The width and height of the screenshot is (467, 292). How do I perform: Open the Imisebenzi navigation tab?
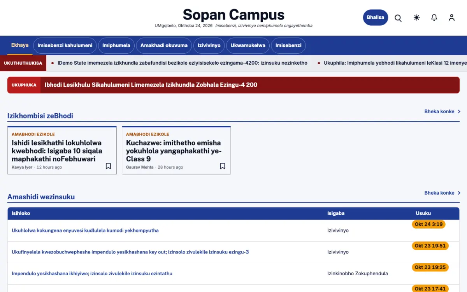coord(288,46)
